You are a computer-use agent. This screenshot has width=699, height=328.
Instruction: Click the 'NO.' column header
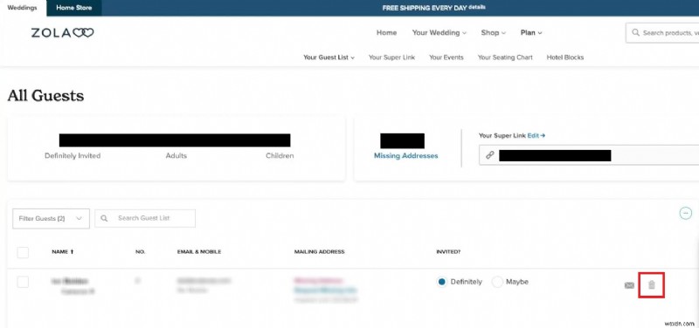141,252
